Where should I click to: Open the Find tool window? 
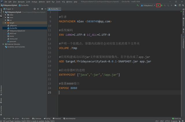(7, 119)
